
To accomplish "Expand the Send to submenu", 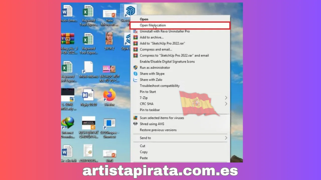I will (180, 138).
